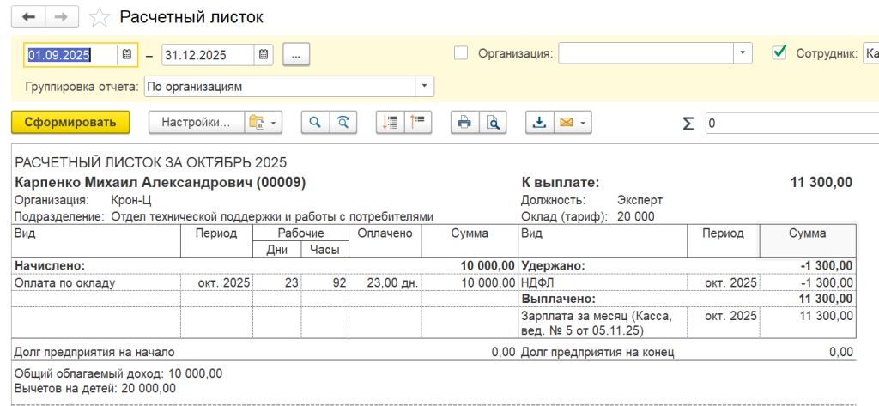Select the Начислено total 10 000,00
This screenshot has height=406, width=879.
pos(488,265)
